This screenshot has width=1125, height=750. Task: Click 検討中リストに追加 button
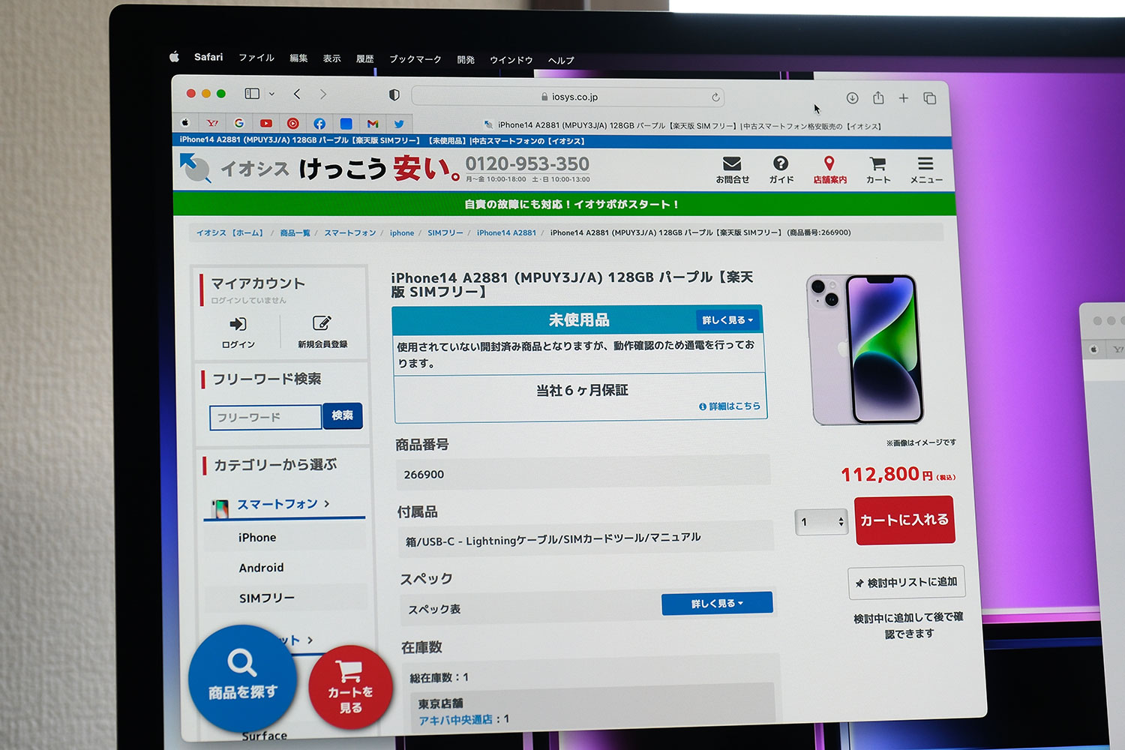pos(906,582)
